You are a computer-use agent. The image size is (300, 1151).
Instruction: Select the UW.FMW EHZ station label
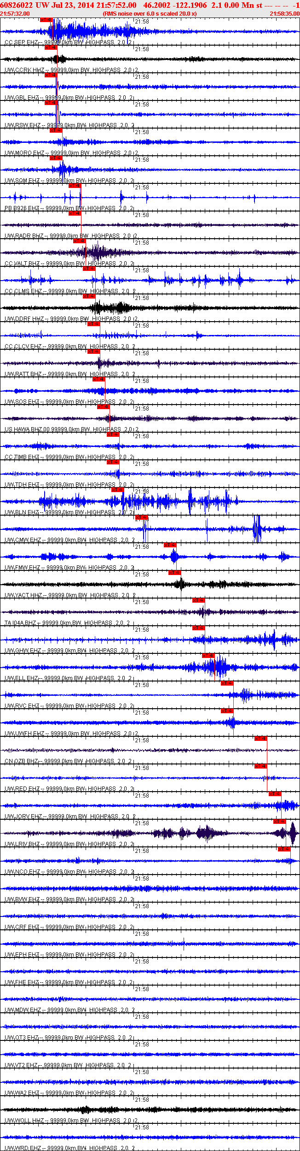[x=23, y=568]
